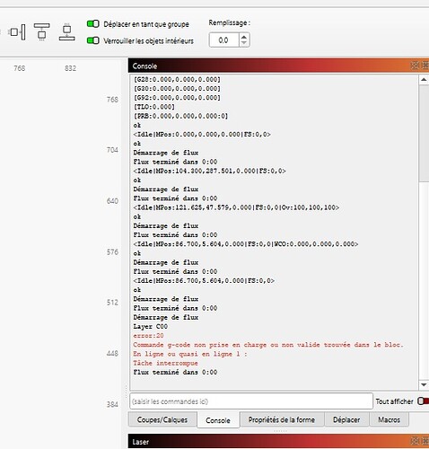Decrease Remplissage value with down arrow
The height and width of the screenshot is (449, 429).
[x=244, y=43]
